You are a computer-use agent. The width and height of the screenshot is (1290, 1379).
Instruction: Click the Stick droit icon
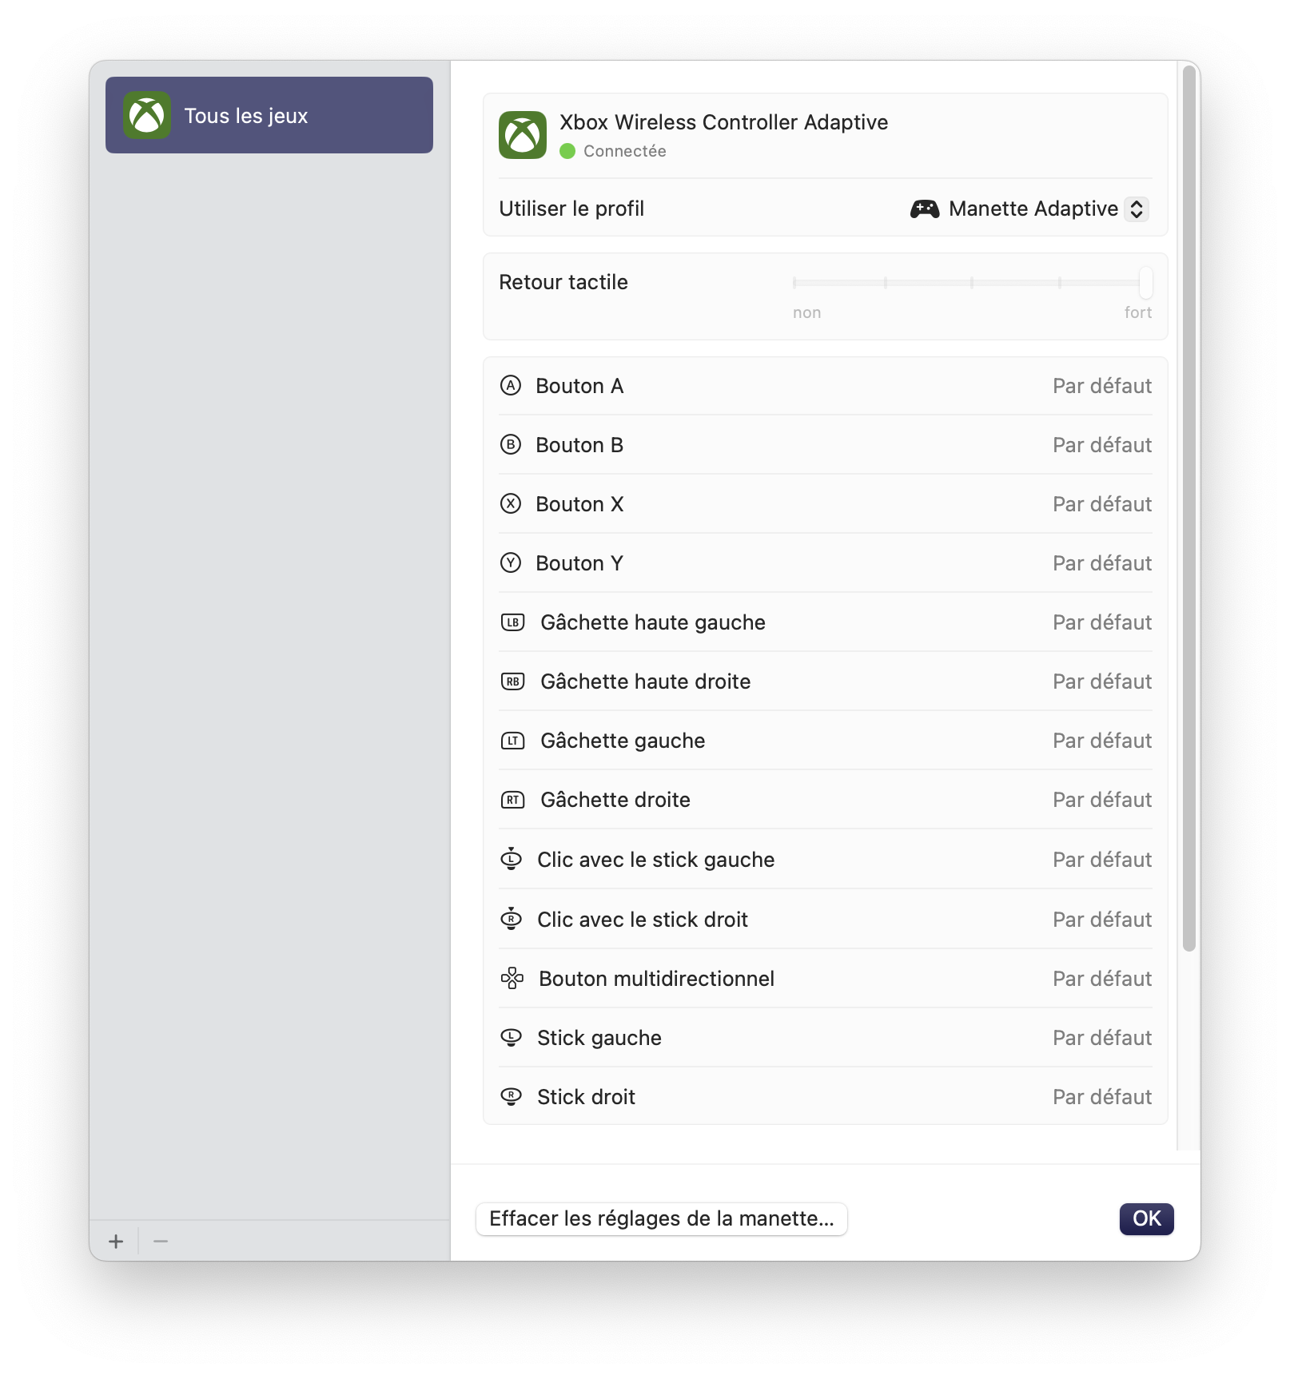coord(512,1097)
